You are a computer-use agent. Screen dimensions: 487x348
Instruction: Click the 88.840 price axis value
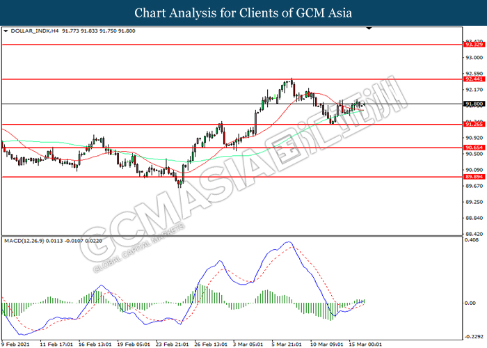474,218
